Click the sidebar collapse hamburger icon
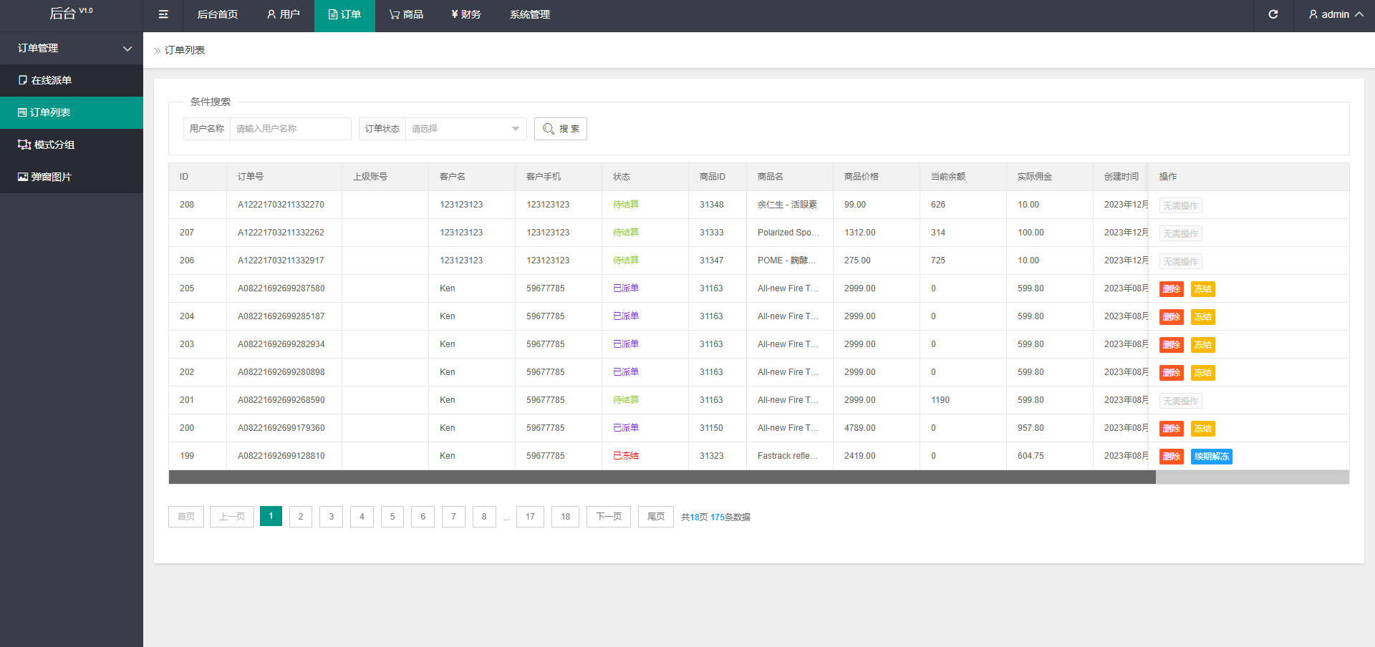Image resolution: width=1375 pixels, height=647 pixels. point(163,14)
